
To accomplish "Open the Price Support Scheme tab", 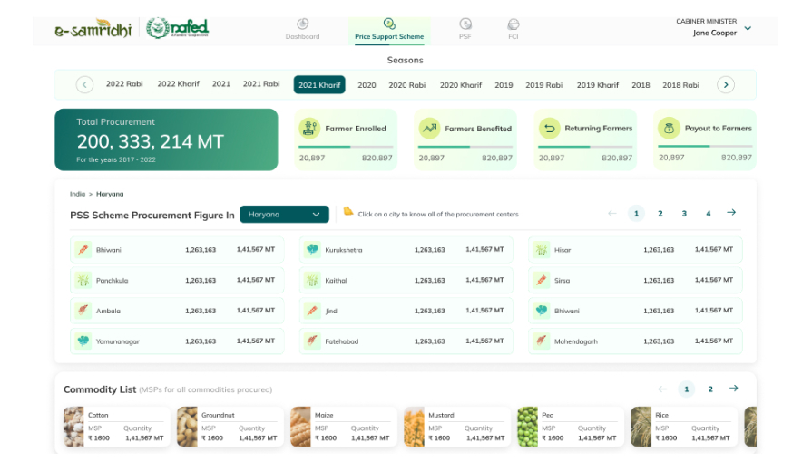I will (x=389, y=30).
